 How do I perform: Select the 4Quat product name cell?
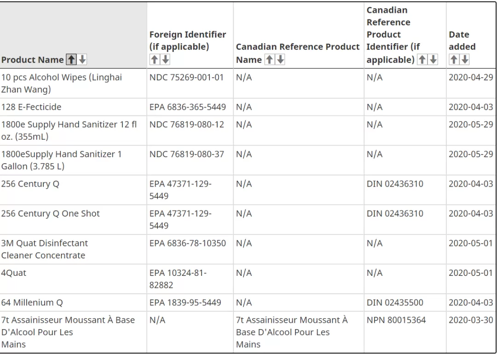click(x=73, y=279)
